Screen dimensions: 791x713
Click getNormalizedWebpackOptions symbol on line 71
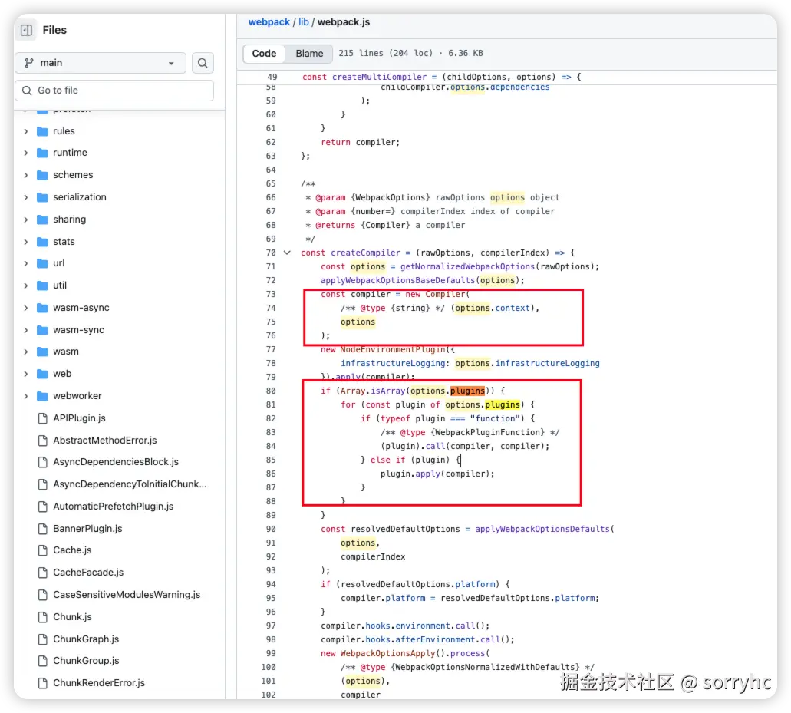[x=467, y=267]
